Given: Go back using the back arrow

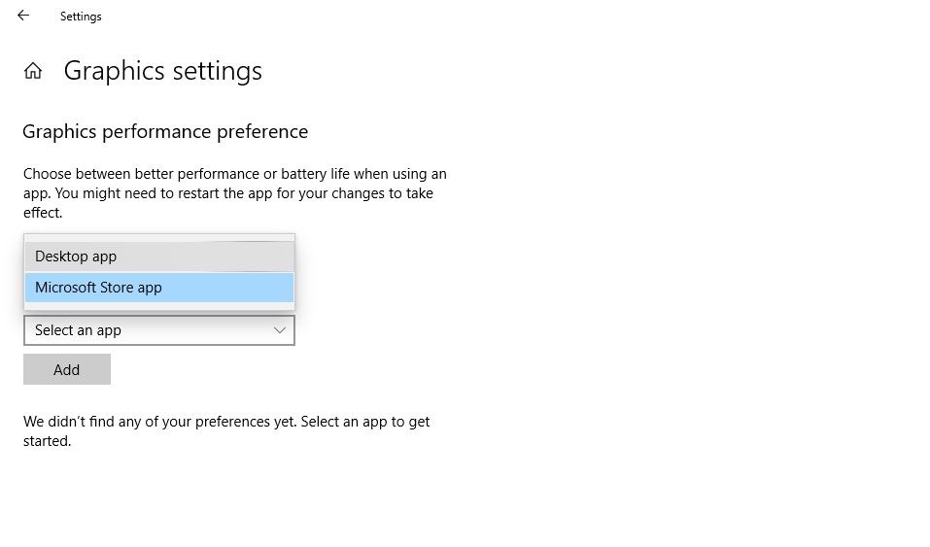Looking at the screenshot, I should [23, 16].
